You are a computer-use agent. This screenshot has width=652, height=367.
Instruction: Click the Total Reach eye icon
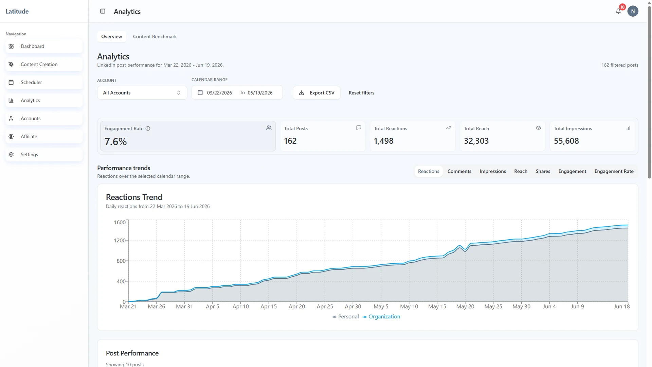point(538,128)
